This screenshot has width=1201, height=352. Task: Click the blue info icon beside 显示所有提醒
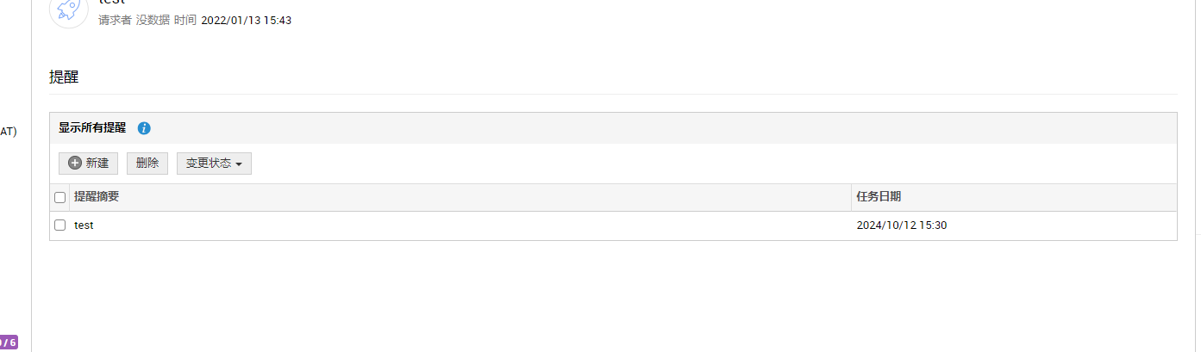[144, 128]
